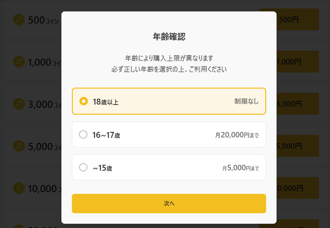Tap the gold coin icon for 3,000コイン
This screenshot has width=330, height=228.
19,104
